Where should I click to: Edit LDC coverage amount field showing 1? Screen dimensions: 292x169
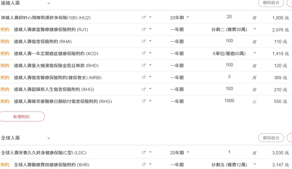(x=229, y=152)
